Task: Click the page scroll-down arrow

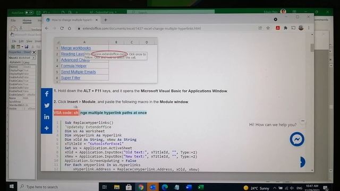Action: pos(312,170)
